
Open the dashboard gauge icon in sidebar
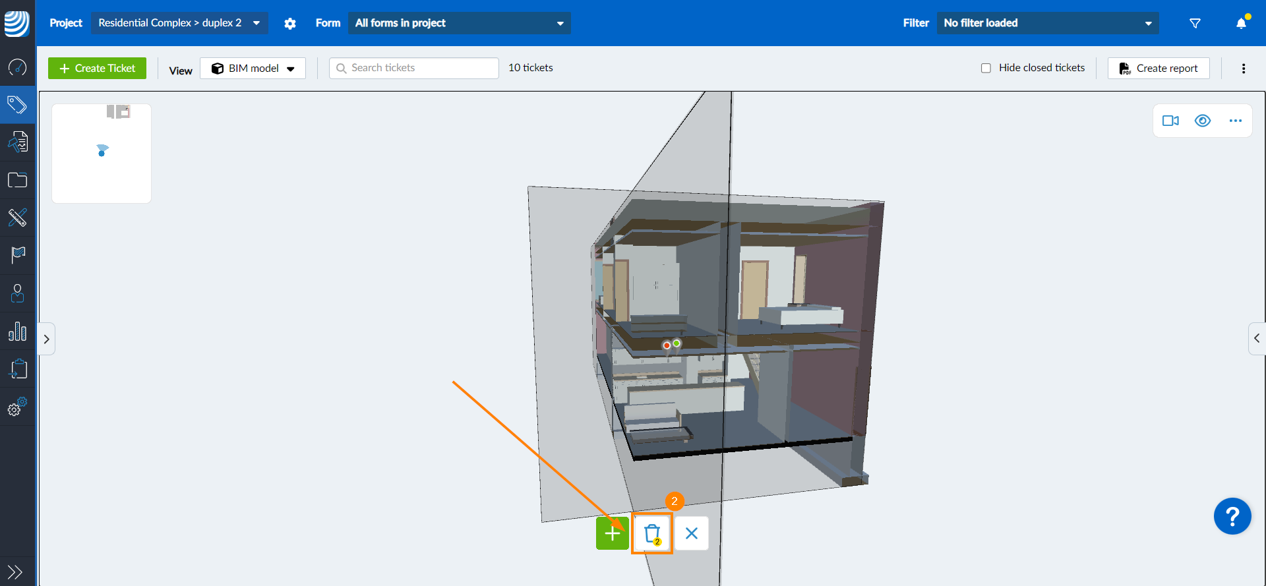click(17, 67)
